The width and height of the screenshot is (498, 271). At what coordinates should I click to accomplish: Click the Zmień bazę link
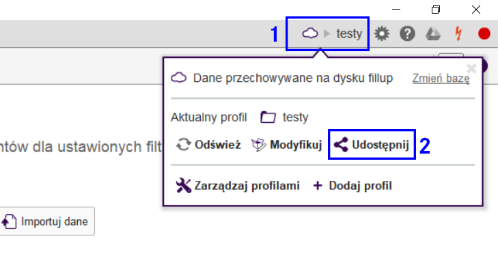coord(441,78)
